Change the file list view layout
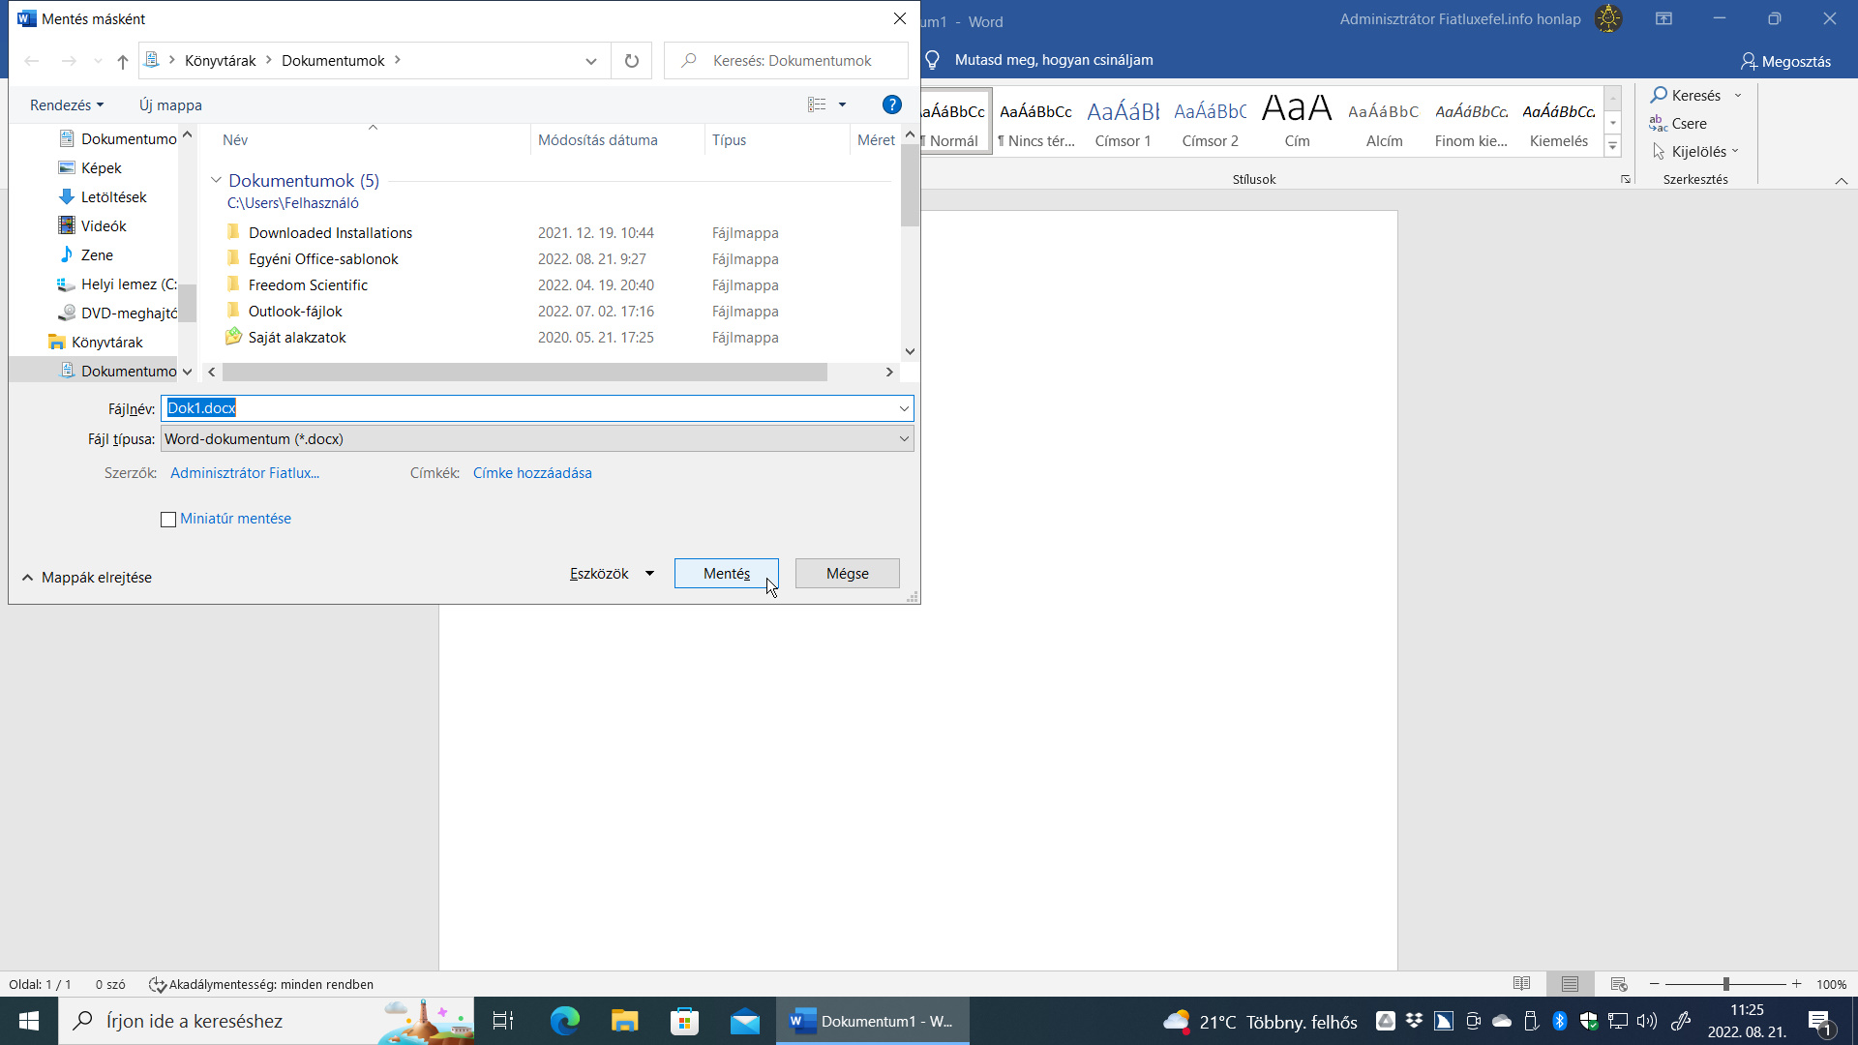1858x1045 pixels. coord(818,104)
